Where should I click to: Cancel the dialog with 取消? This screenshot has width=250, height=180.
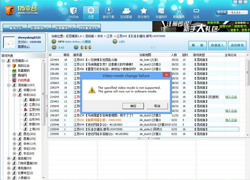pos(157,106)
